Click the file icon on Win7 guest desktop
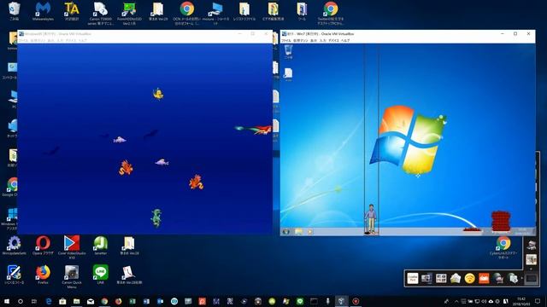 288,74
